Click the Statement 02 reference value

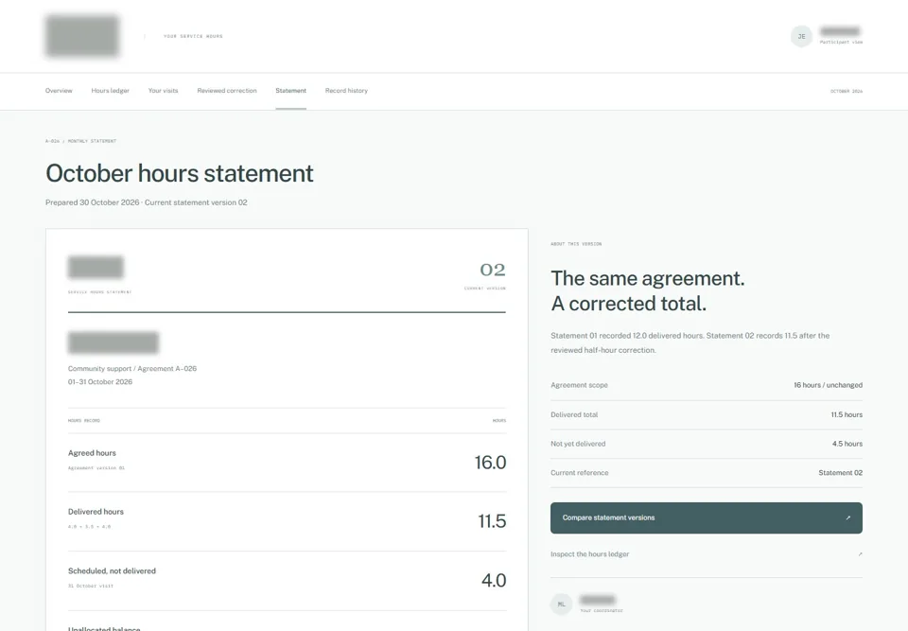coord(840,473)
